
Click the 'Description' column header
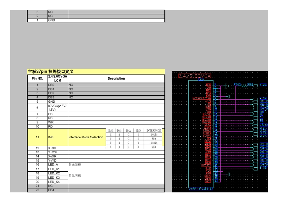[116, 78]
